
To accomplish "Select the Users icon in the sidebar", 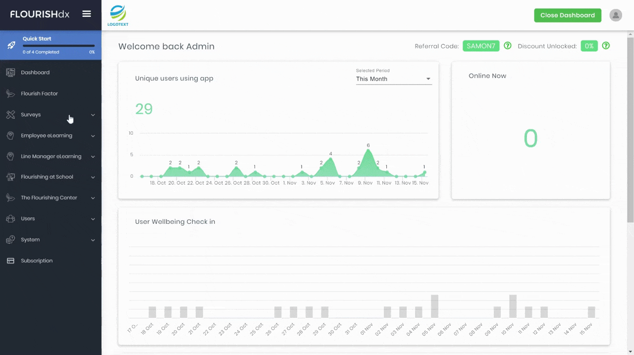I will pos(10,218).
